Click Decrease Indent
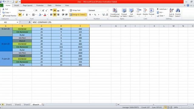This screenshot has width=194, height=109. coord(63,15)
